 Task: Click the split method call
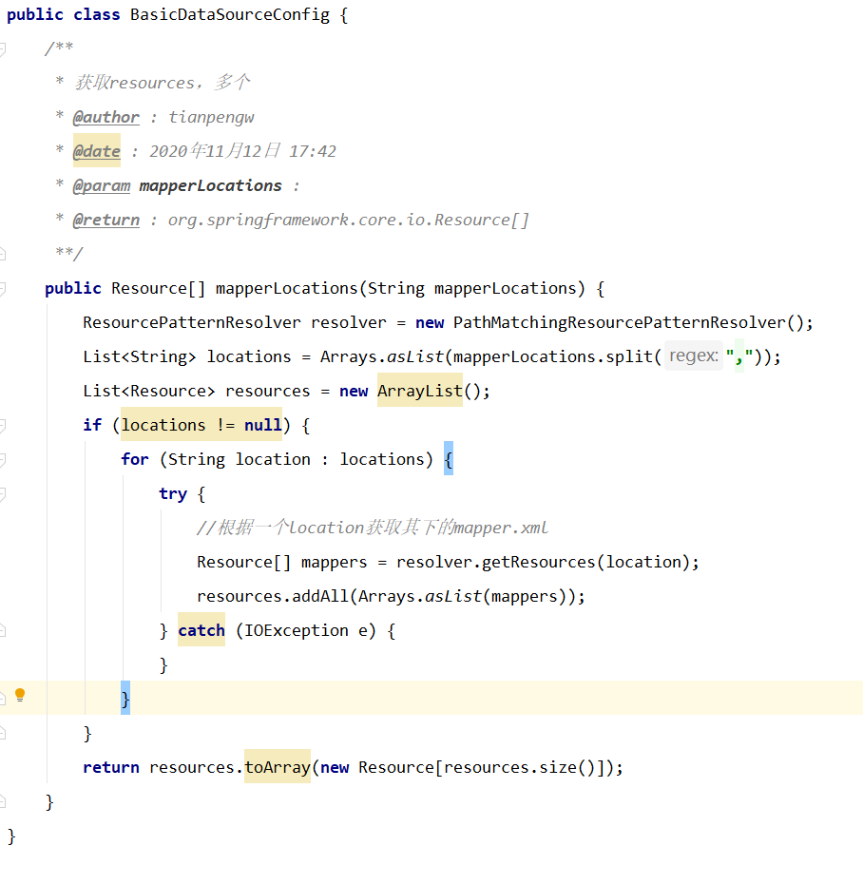pos(629,356)
